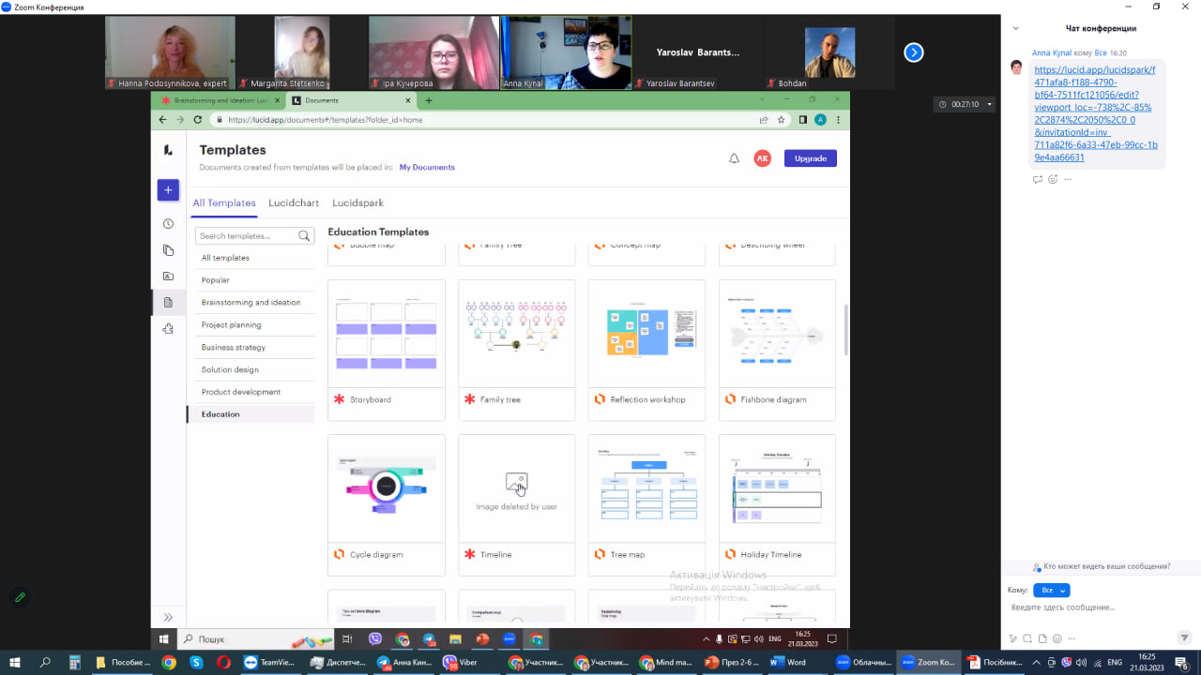
Task: Click the send message arrow in chat
Action: pyautogui.click(x=1183, y=637)
